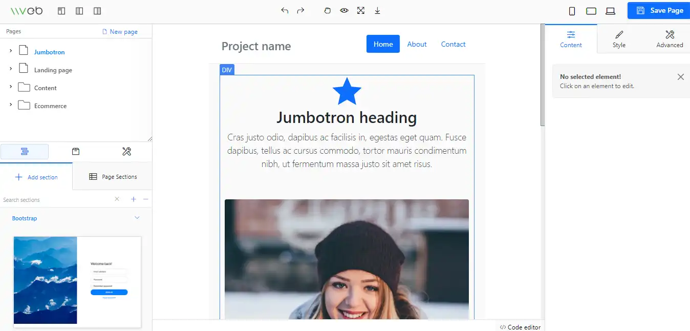Expand the Jumbotron page tree item
The width and height of the screenshot is (690, 331).
pos(11,51)
